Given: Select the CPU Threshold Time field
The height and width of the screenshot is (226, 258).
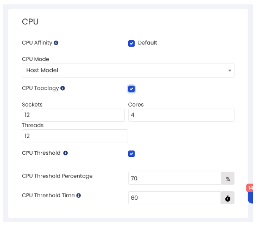Looking at the screenshot, I should point(174,198).
